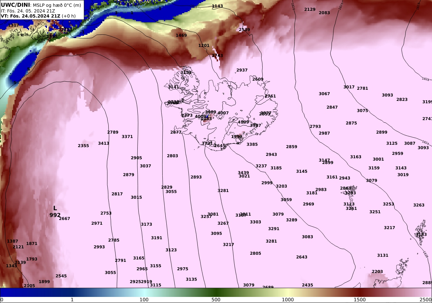Click the height value 2609
Viewport: 432px width, 303px height.
point(258,79)
